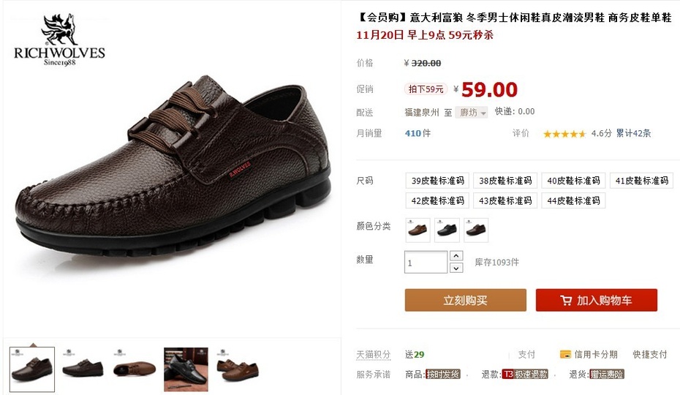Viewport: 680px width, 395px height.
Task: Click the quantity input field
Action: (x=426, y=262)
